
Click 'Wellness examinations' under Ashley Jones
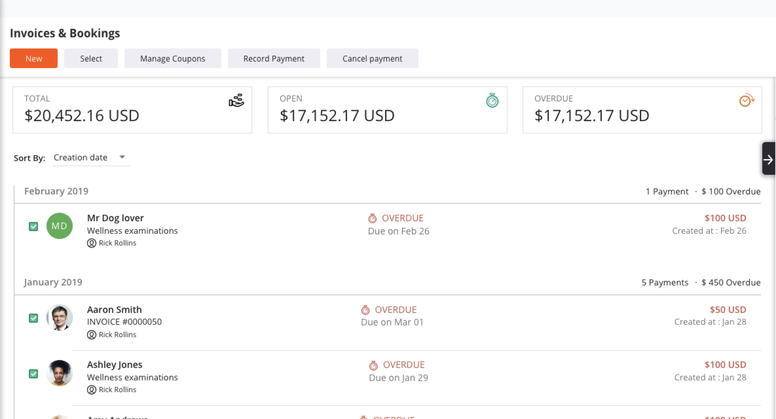[132, 377]
